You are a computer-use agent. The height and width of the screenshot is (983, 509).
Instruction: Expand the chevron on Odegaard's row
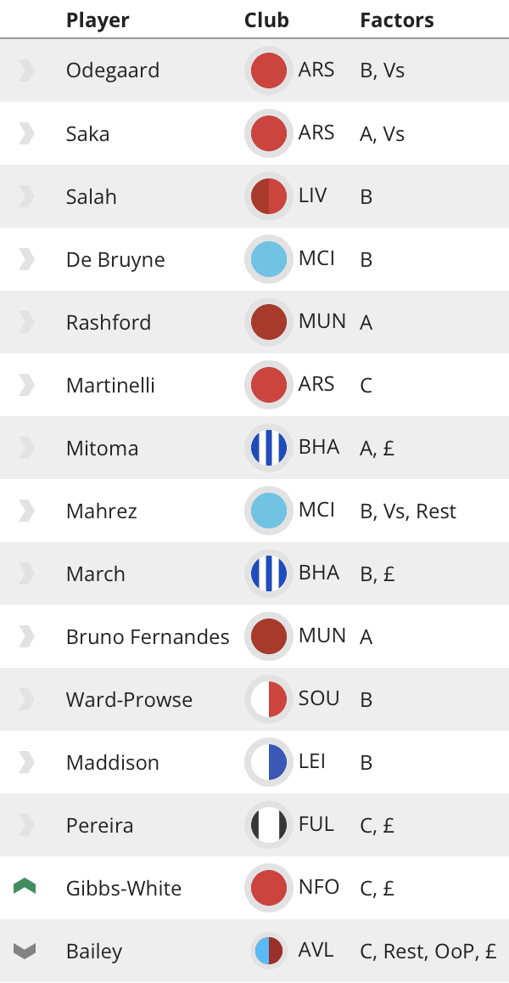pos(26,70)
